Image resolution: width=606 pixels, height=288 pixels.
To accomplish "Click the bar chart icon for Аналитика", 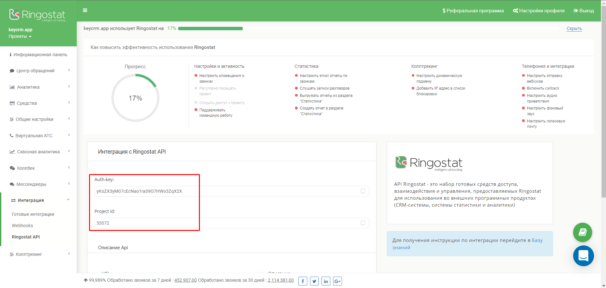I will click(12, 87).
